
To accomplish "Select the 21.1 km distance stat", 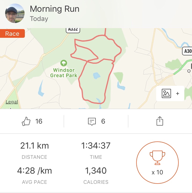I will [x=34, y=146].
